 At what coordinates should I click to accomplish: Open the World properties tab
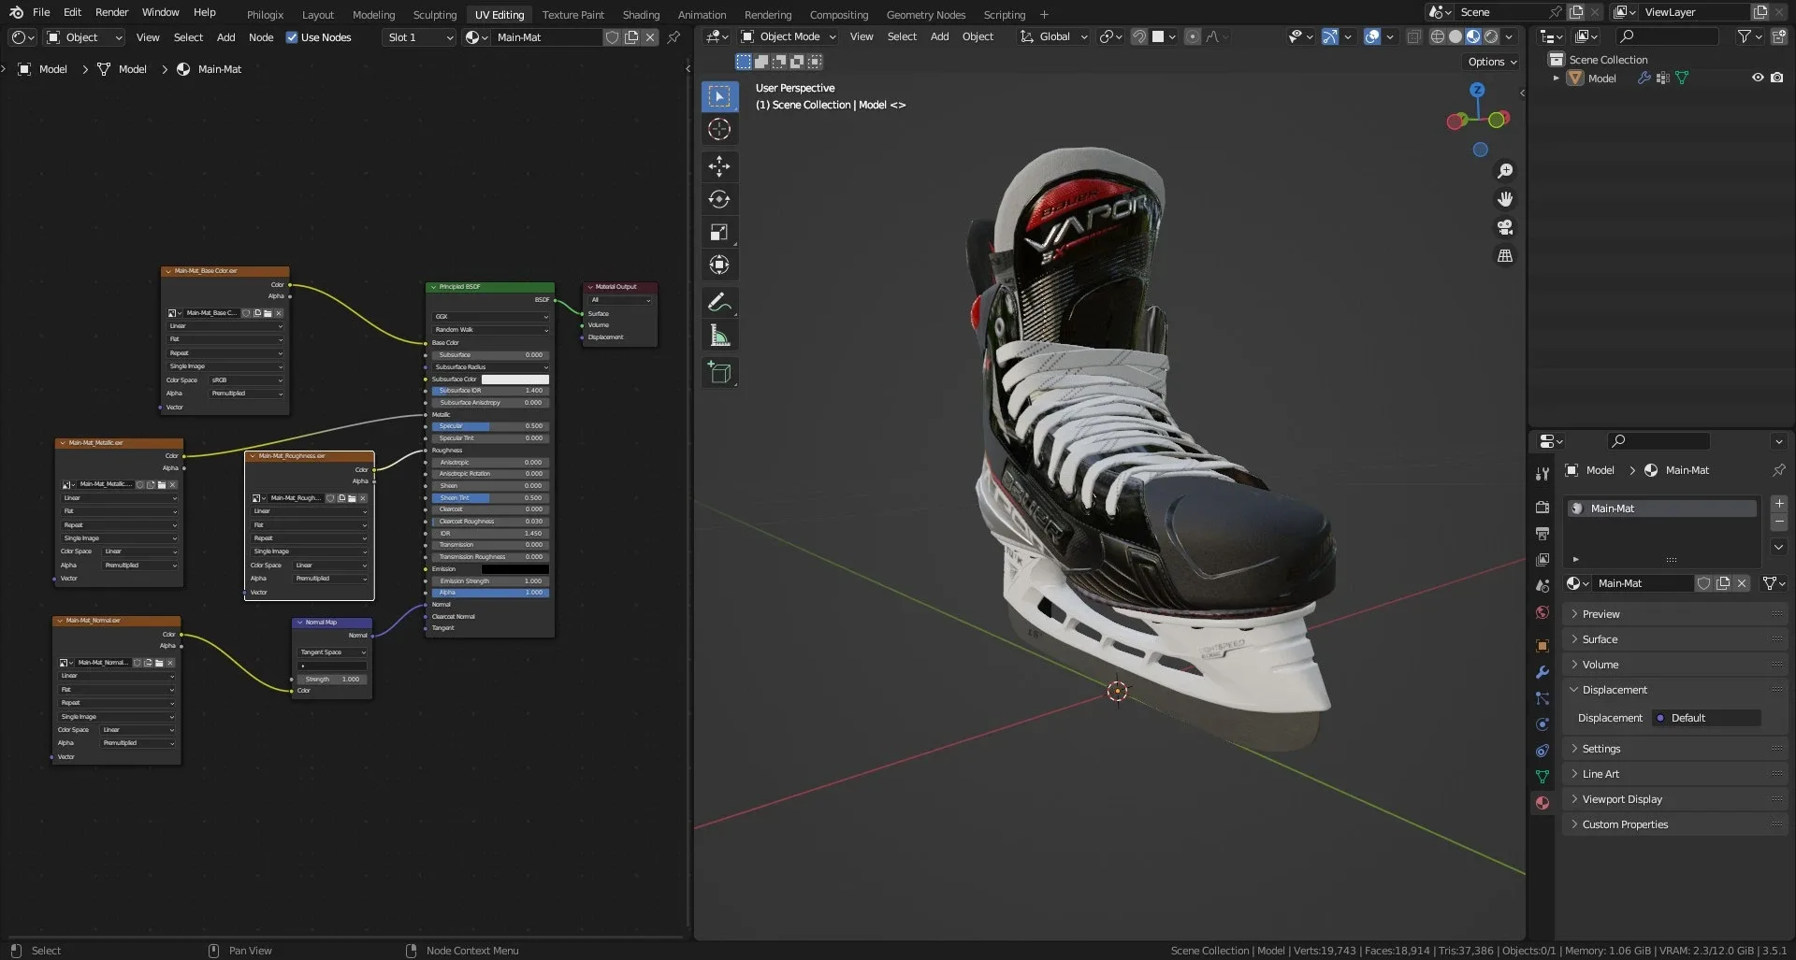coord(1543,612)
